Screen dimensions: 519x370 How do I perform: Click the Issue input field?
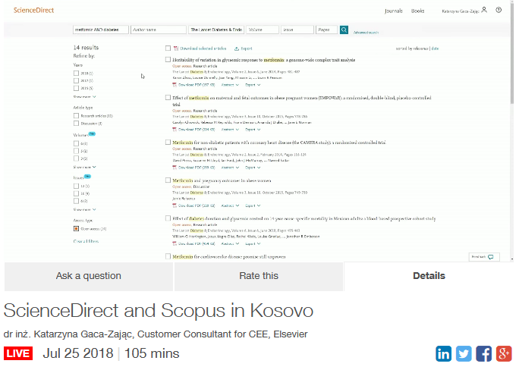click(x=297, y=30)
